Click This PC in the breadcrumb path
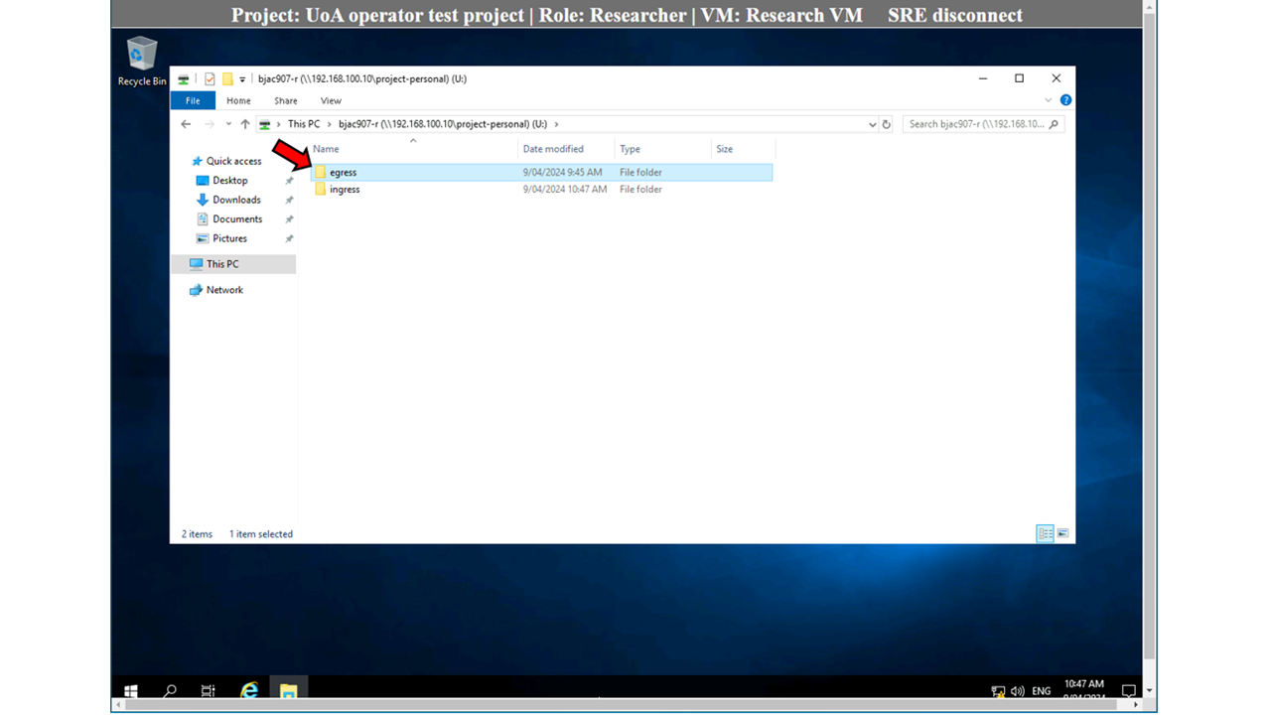The image size is (1271, 715). tap(304, 124)
